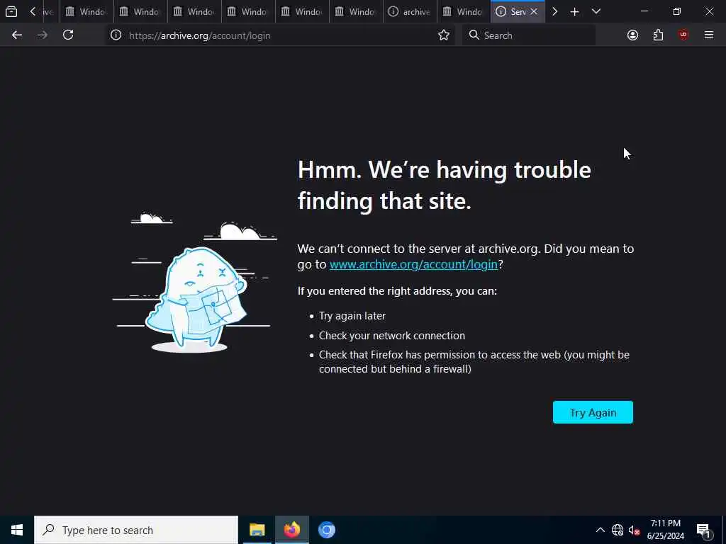Viewport: 726px width, 544px height.
Task: Click the muted volume tray icon
Action: [x=634, y=530]
